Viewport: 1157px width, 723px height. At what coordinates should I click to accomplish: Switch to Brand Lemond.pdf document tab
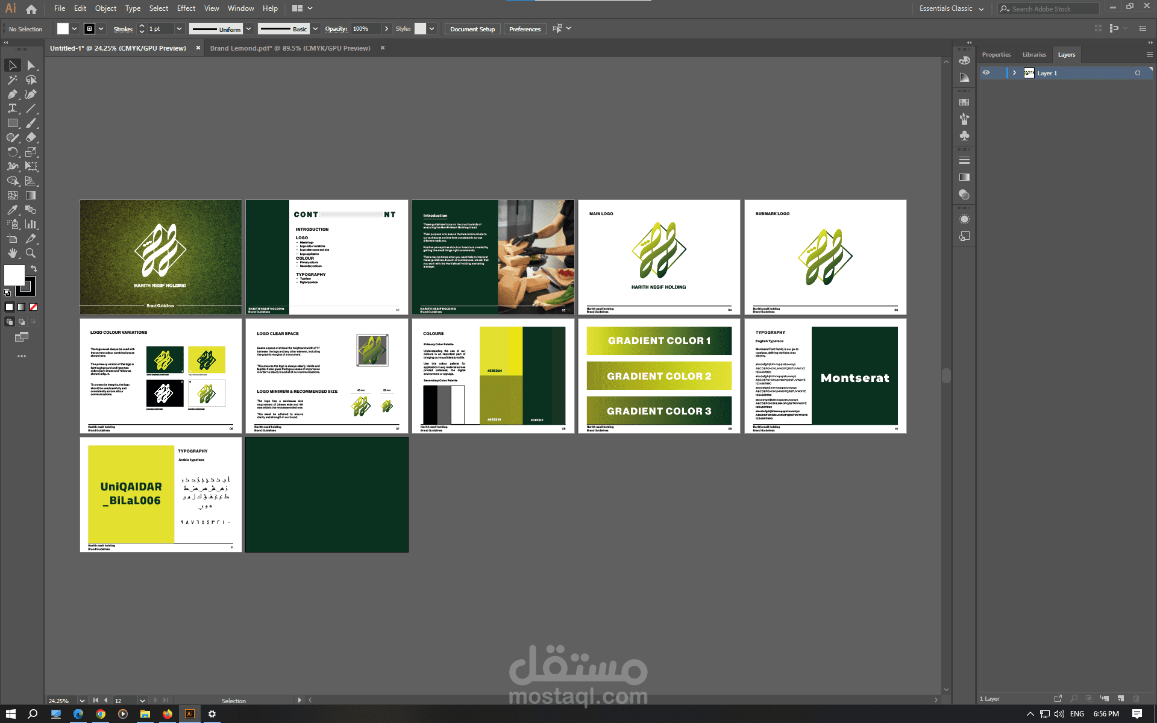pyautogui.click(x=290, y=48)
